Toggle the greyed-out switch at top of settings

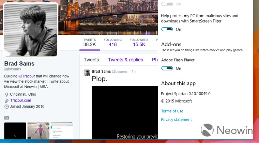(167, 4)
